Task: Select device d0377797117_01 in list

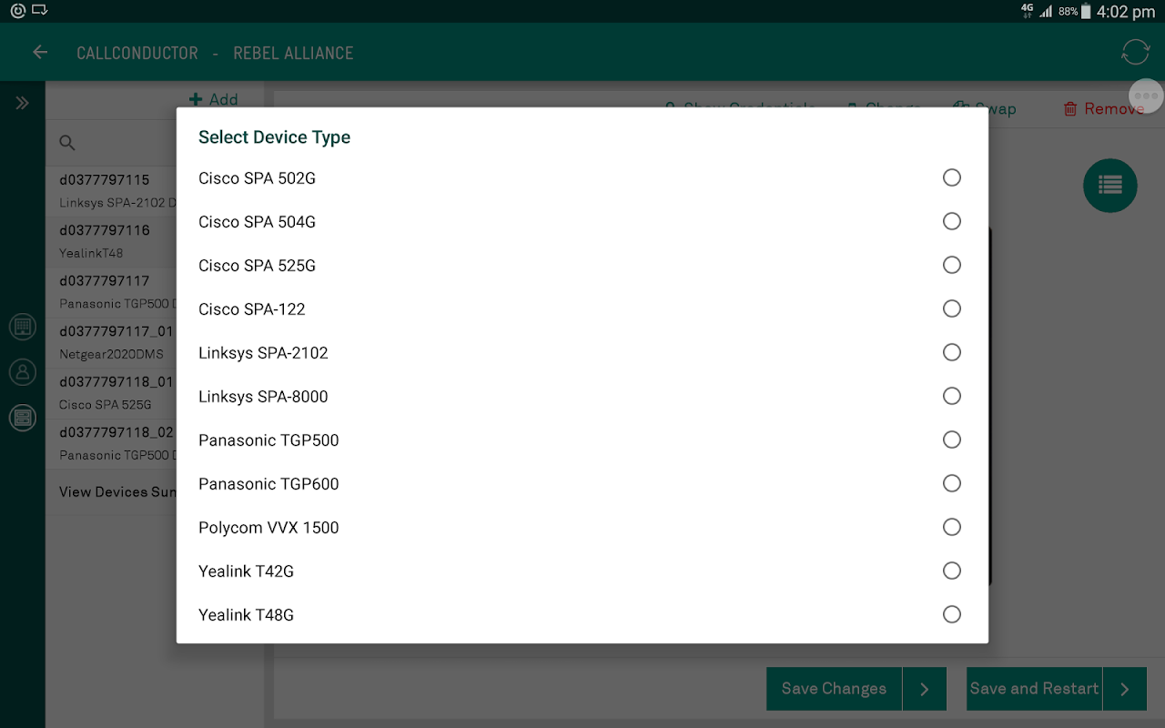Action: (111, 342)
